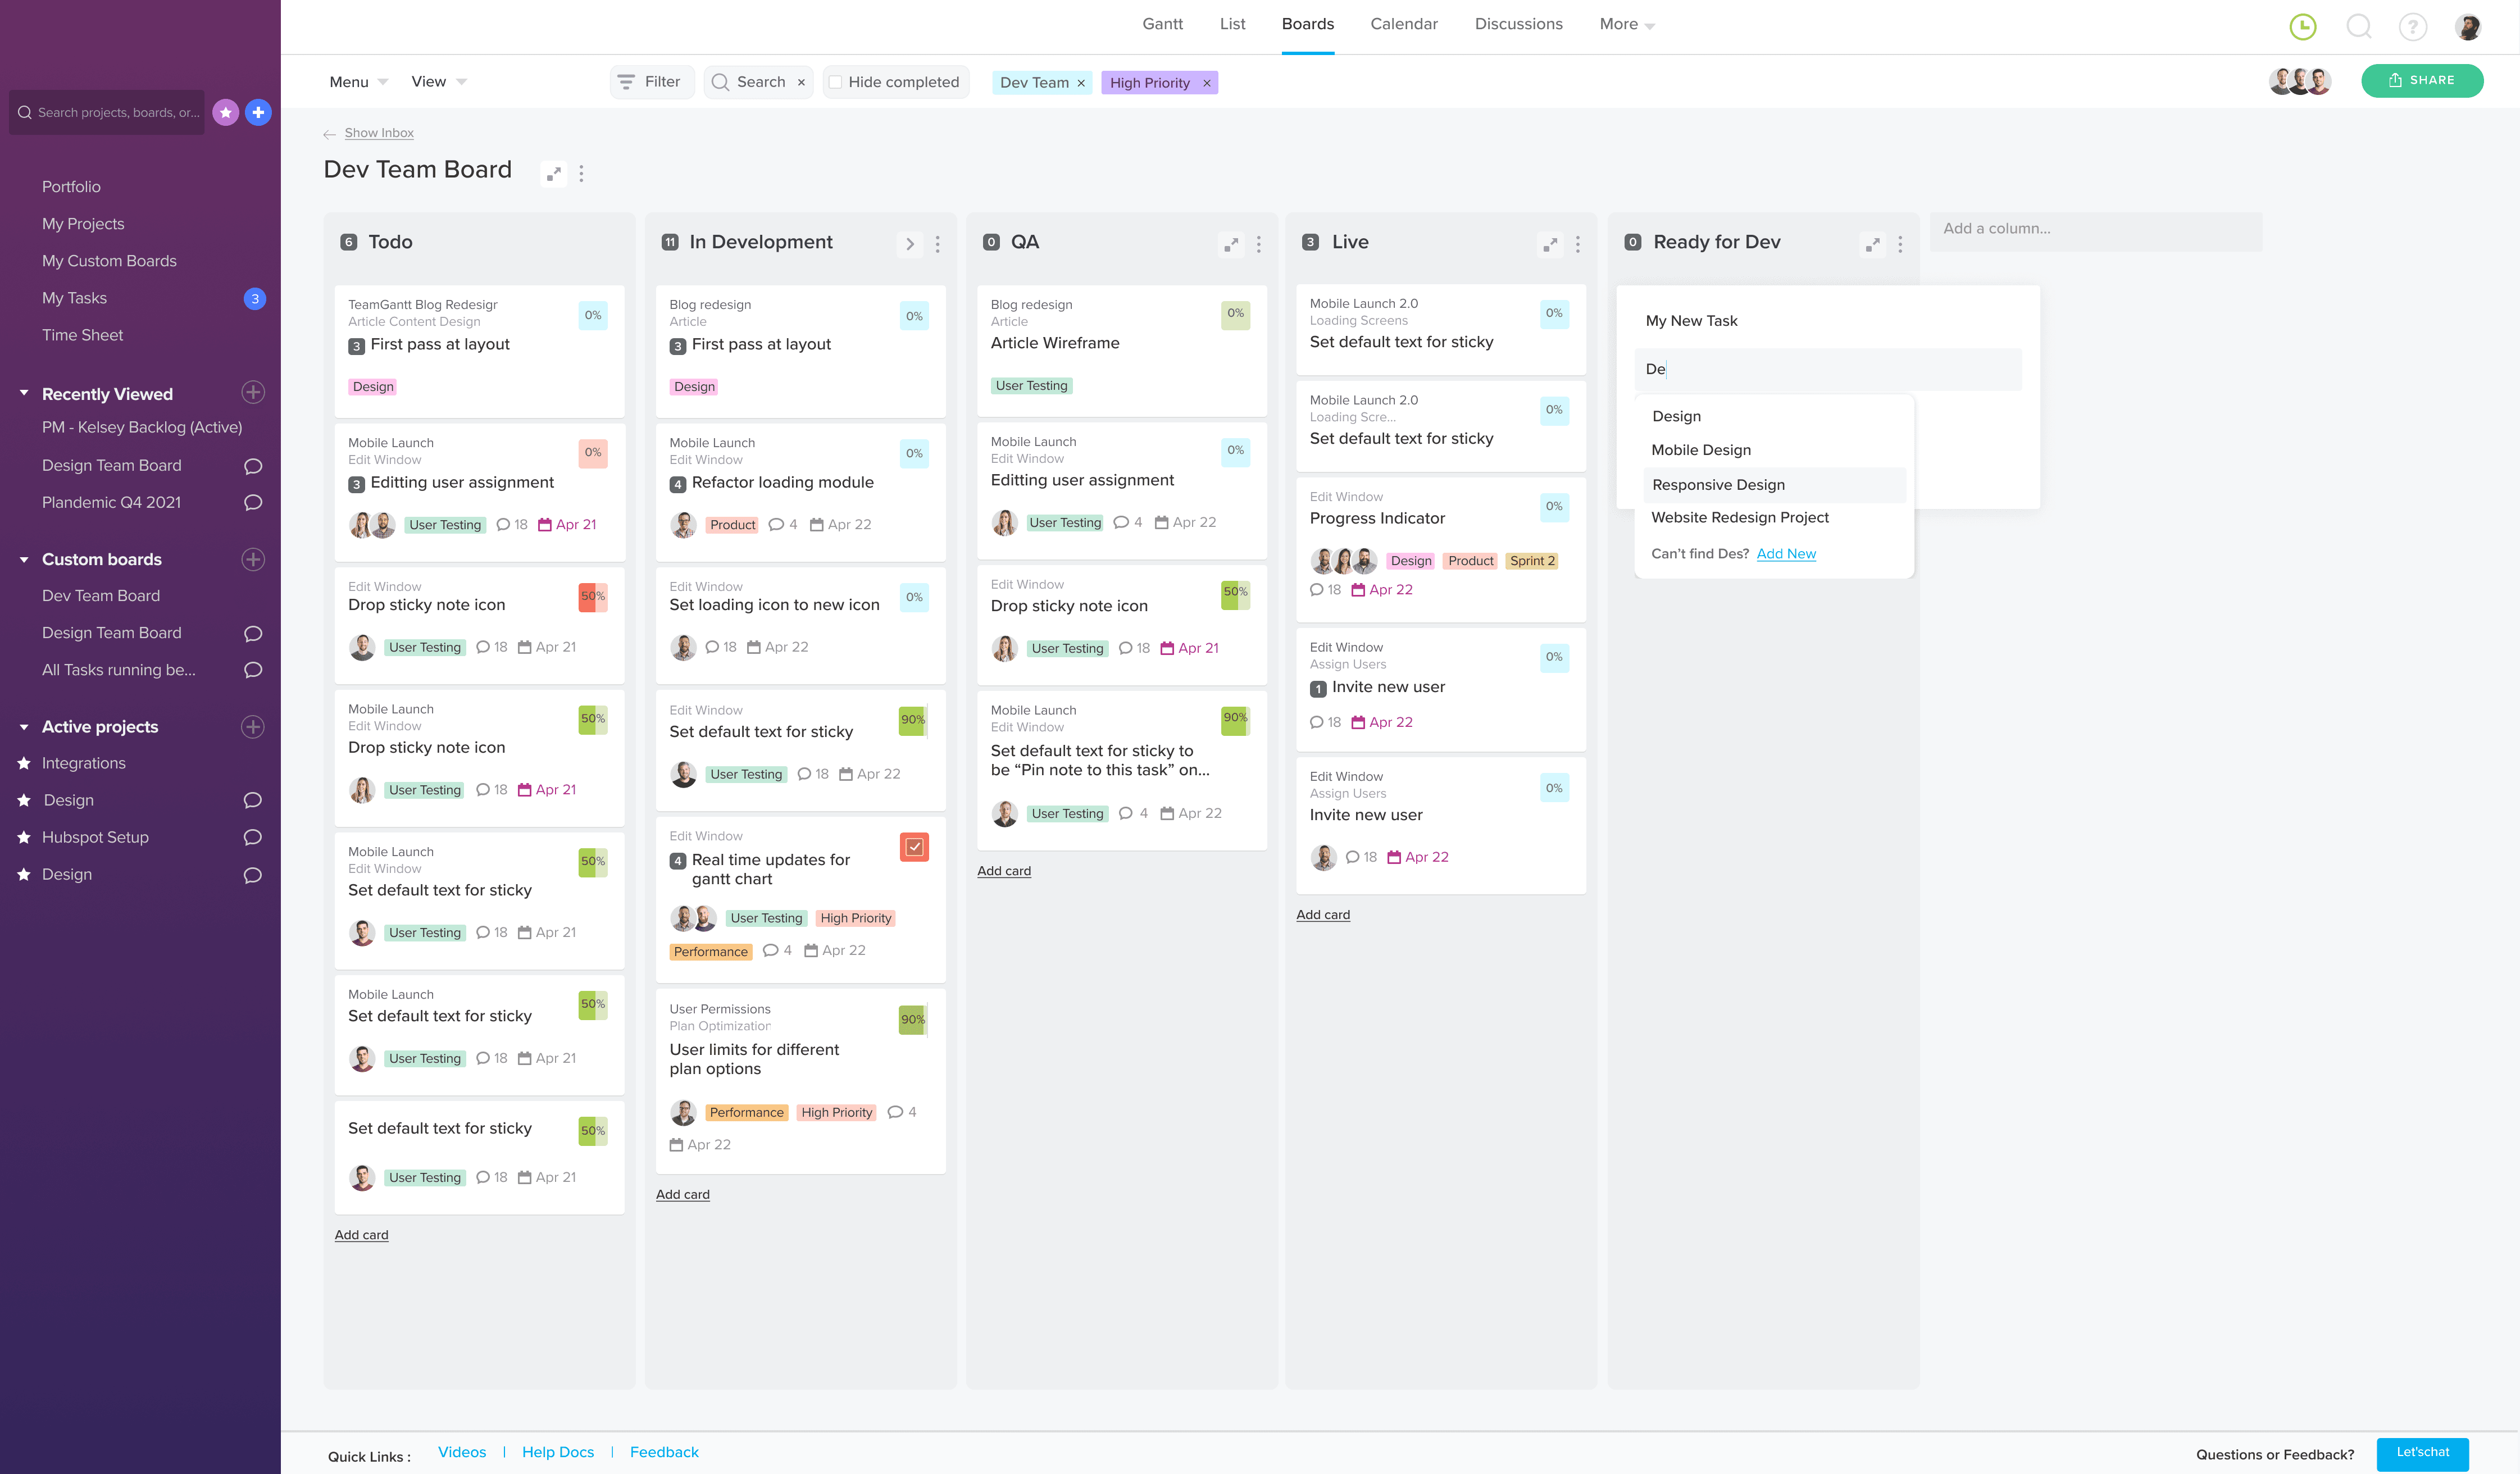Expand the QA column with arrows icon
Screen dimensions: 2520x1474
click(x=1231, y=244)
